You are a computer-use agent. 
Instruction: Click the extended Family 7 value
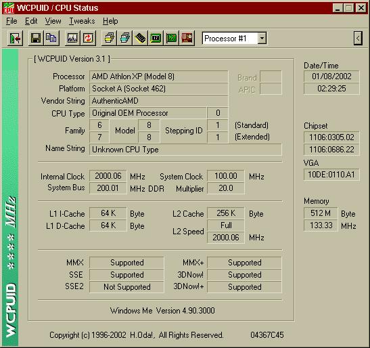[x=99, y=137]
